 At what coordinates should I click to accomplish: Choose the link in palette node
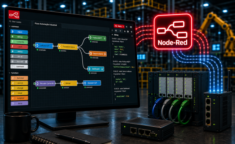coord(19,57)
